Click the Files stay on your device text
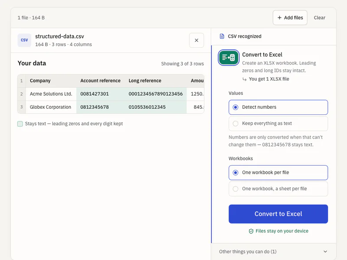This screenshot has width=347, height=260. (282, 231)
